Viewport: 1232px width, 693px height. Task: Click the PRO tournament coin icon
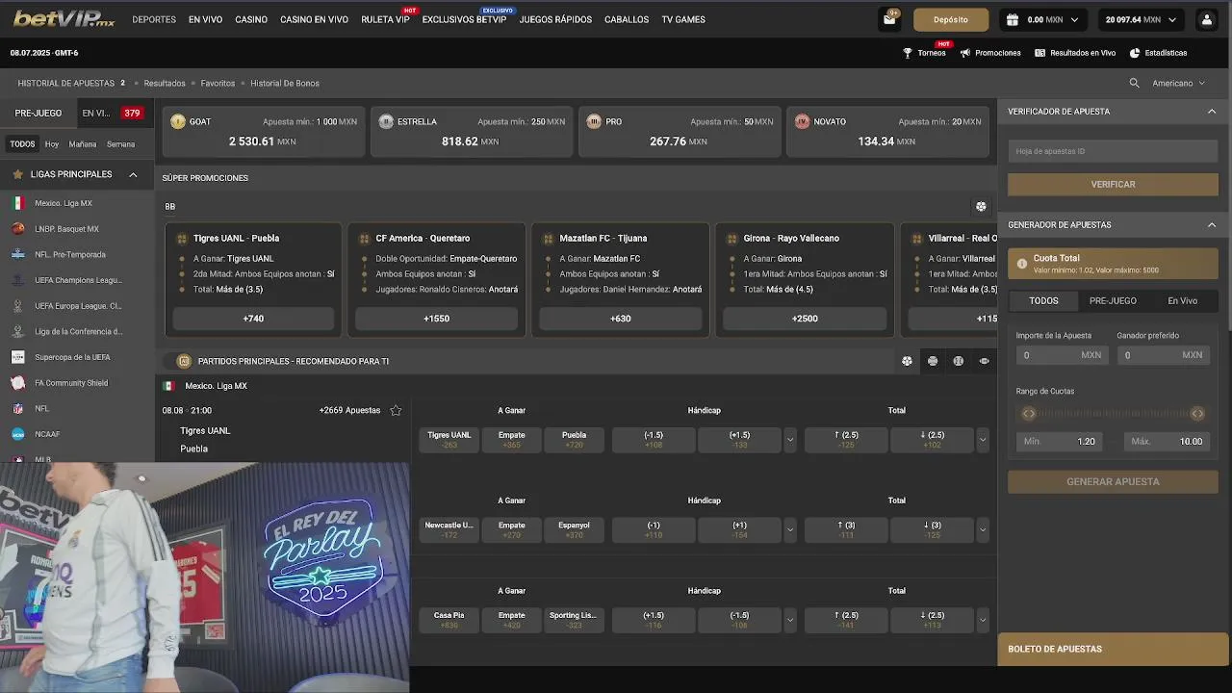[x=594, y=121]
